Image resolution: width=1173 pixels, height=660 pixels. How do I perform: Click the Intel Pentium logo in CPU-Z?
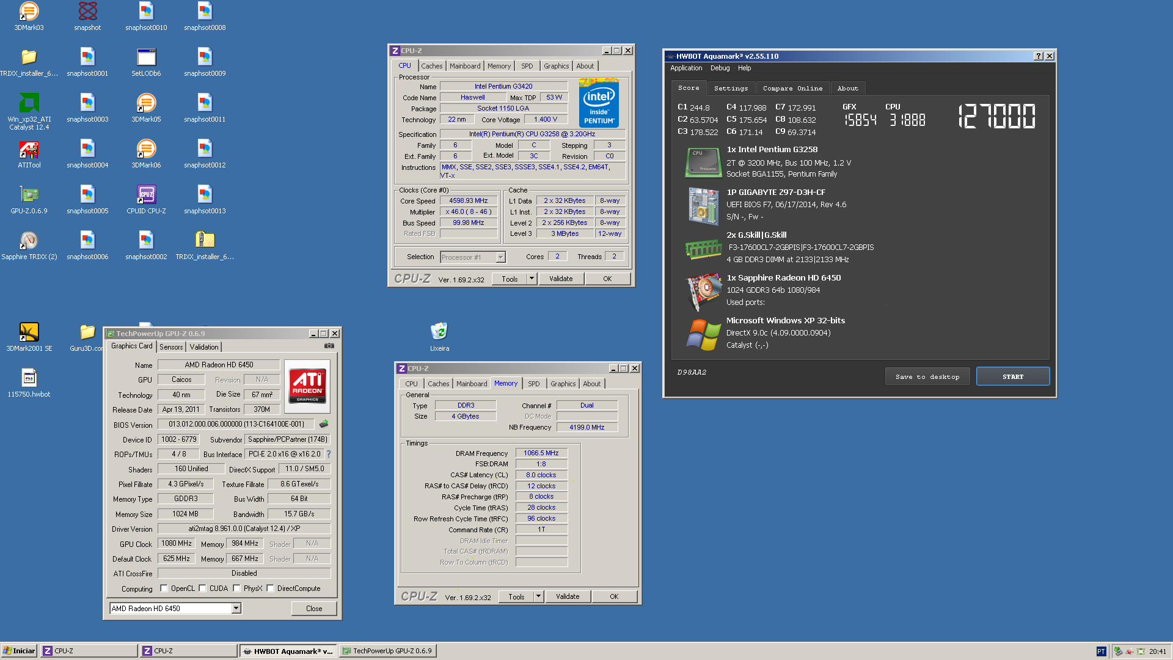point(599,103)
